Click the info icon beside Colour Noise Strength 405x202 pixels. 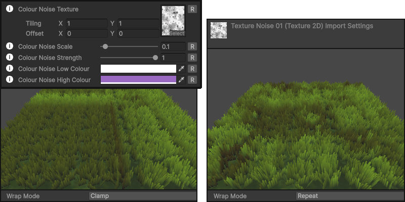(9, 58)
